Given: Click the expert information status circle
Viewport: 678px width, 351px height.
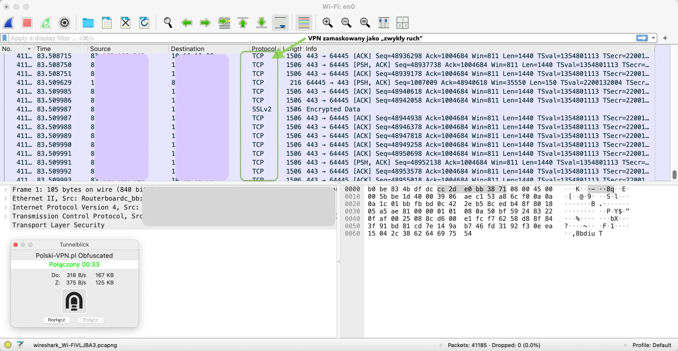Looking at the screenshot, I should tap(8, 345).
